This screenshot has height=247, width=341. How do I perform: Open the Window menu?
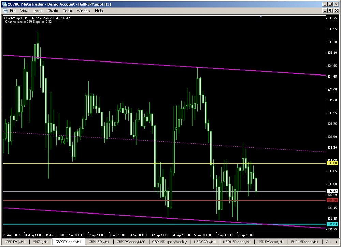84,11
